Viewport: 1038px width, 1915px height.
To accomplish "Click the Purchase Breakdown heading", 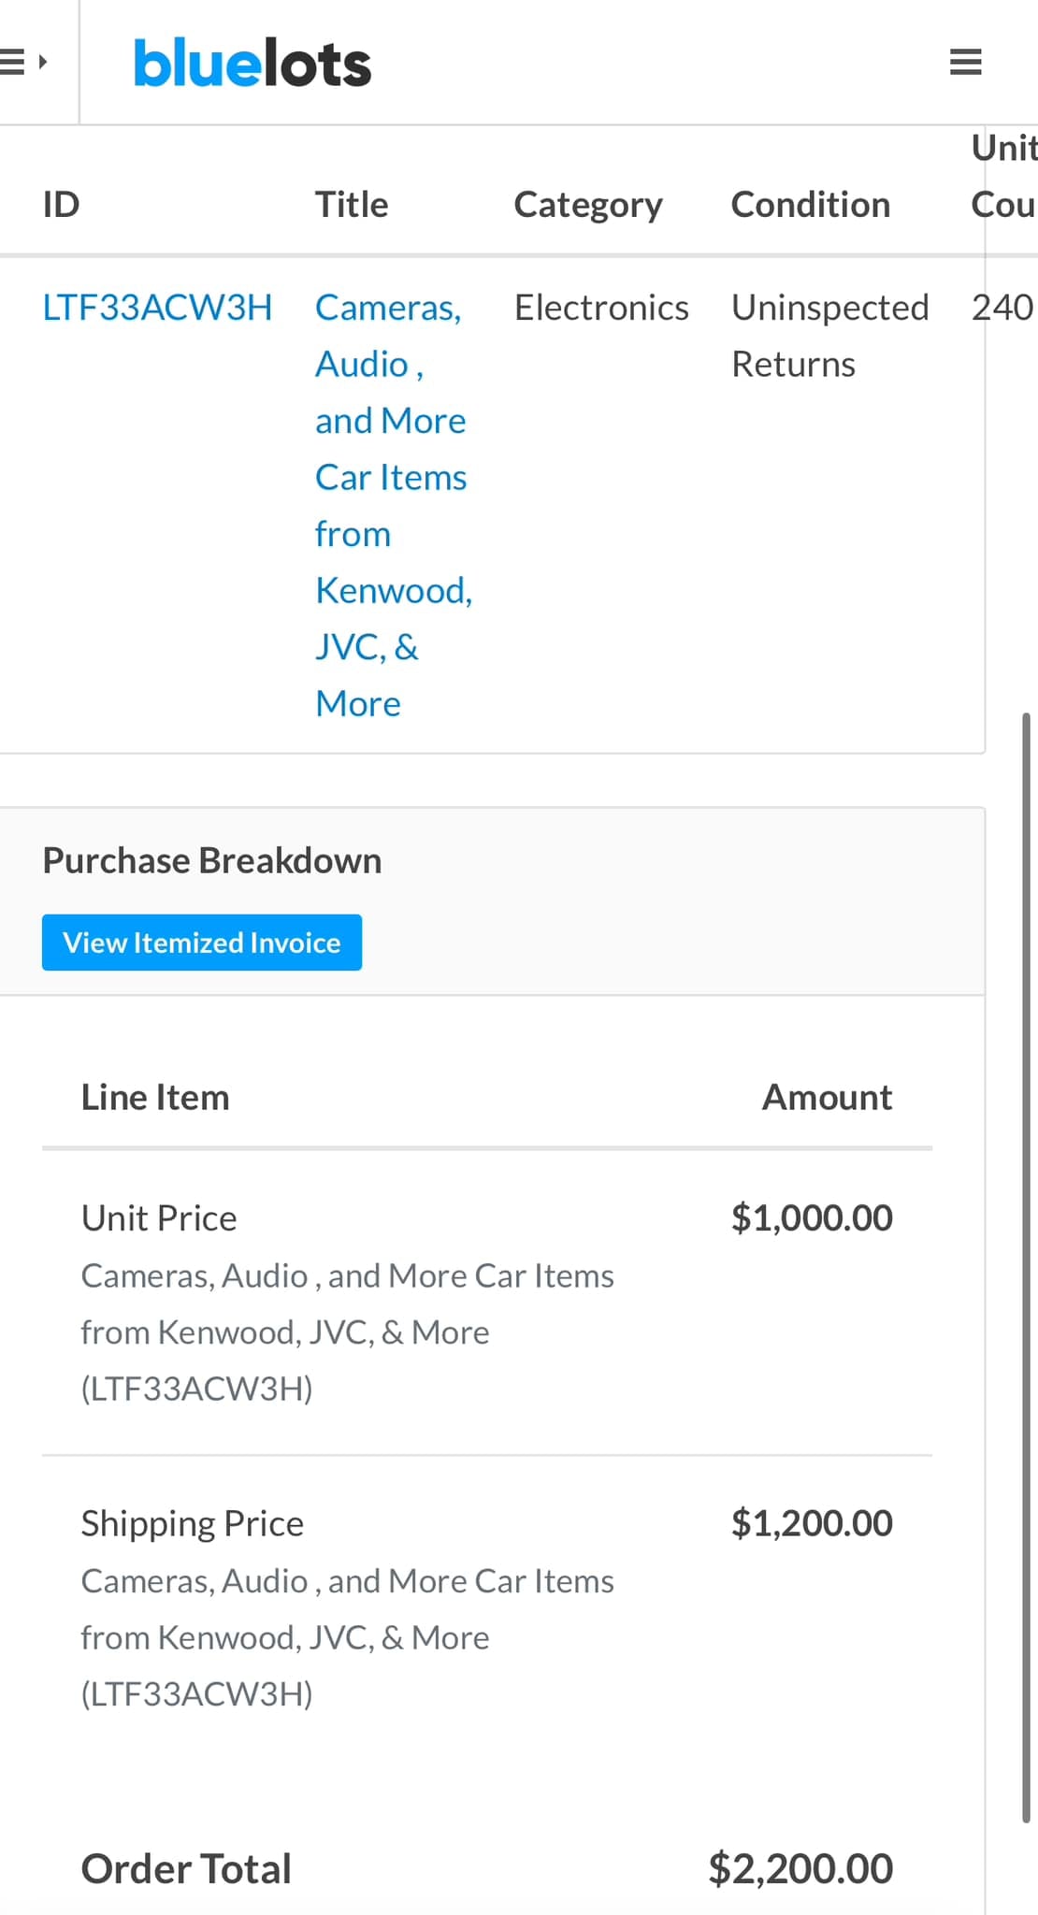I will [x=212, y=860].
